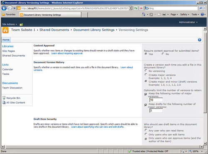Uncheck Keep the following number of major versions
Image resolution: width=208 pixels, height=154 pixels.
pyautogui.click(x=146, y=94)
